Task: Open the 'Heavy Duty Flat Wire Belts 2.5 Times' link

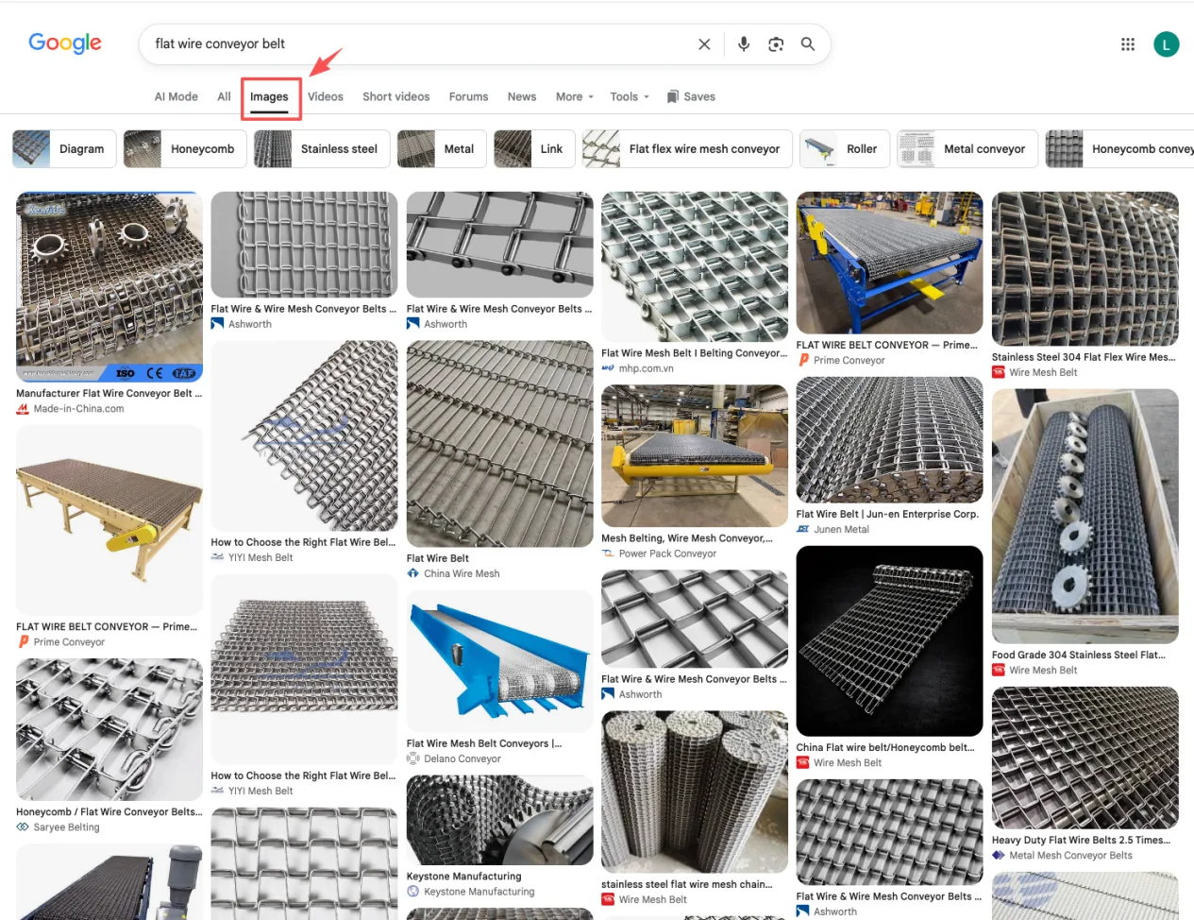Action: pos(1081,840)
